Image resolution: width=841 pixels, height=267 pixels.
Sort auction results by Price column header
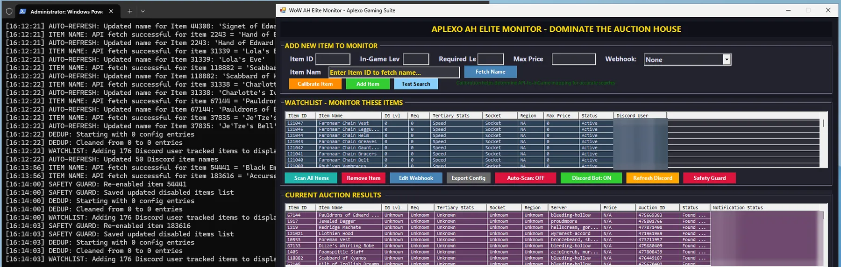(x=618, y=208)
